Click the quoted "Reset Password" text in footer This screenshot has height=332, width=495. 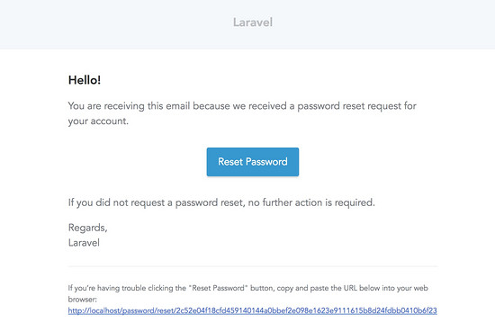[x=218, y=288]
